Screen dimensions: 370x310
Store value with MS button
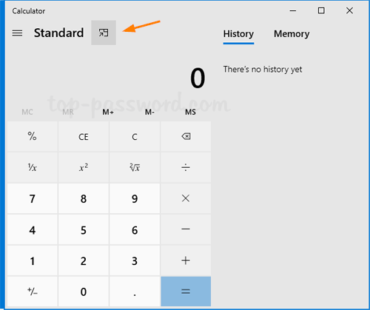coord(190,112)
